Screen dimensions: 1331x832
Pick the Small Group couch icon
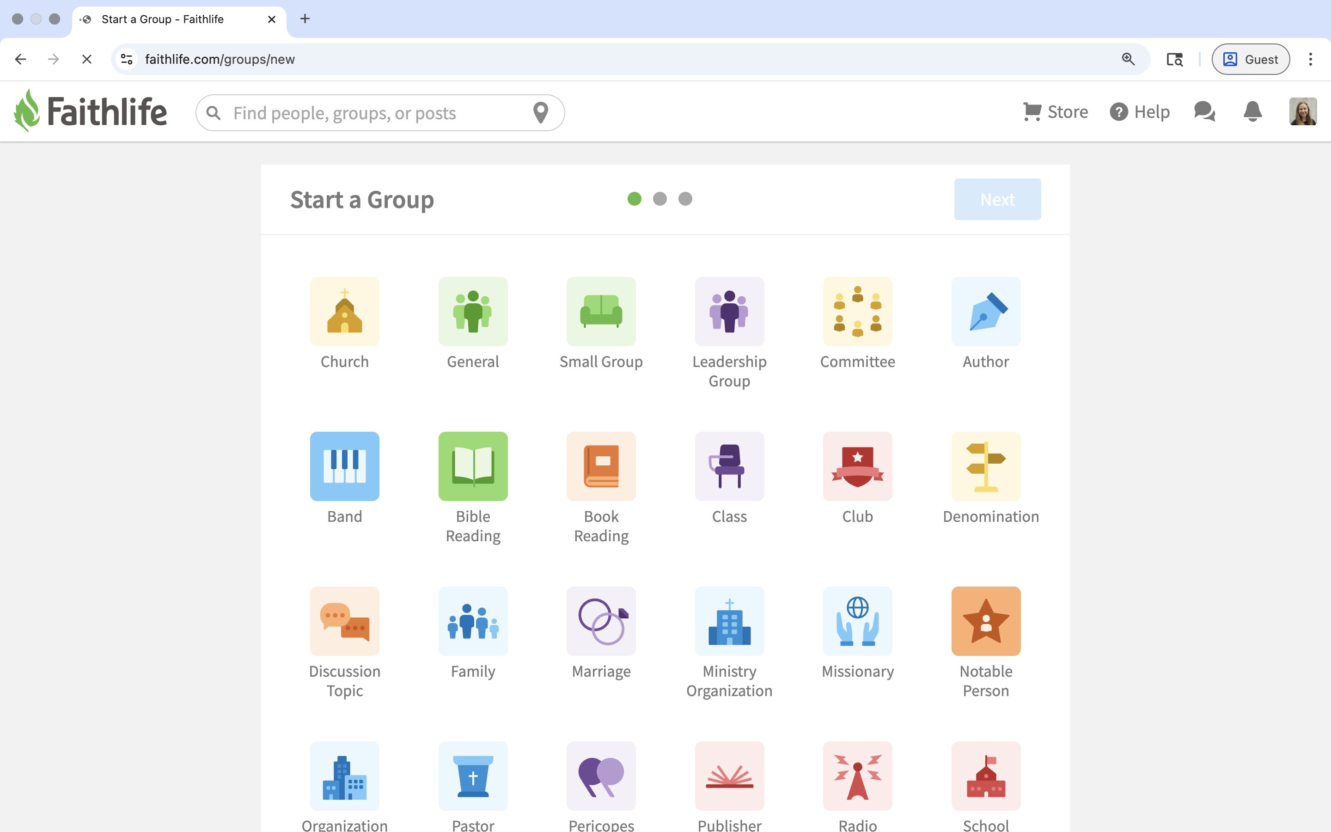601,312
